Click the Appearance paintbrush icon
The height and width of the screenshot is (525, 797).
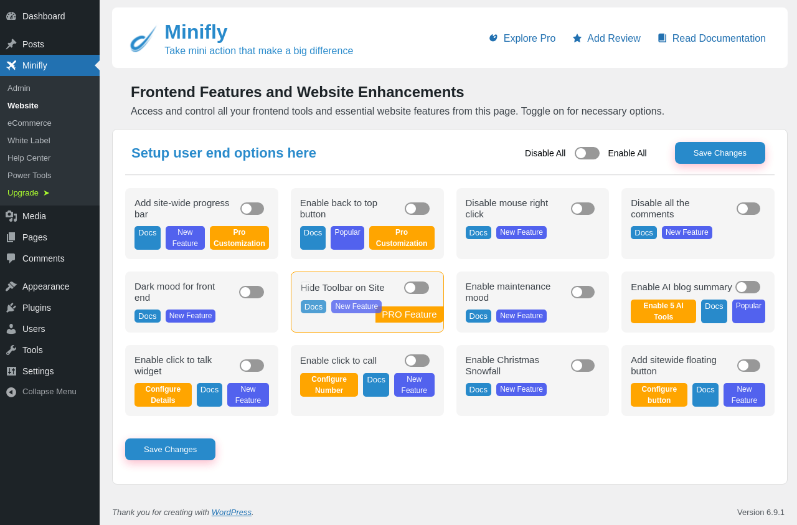pyautogui.click(x=11, y=286)
